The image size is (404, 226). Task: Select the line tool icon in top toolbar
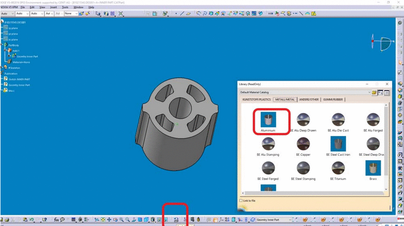pos(183,14)
